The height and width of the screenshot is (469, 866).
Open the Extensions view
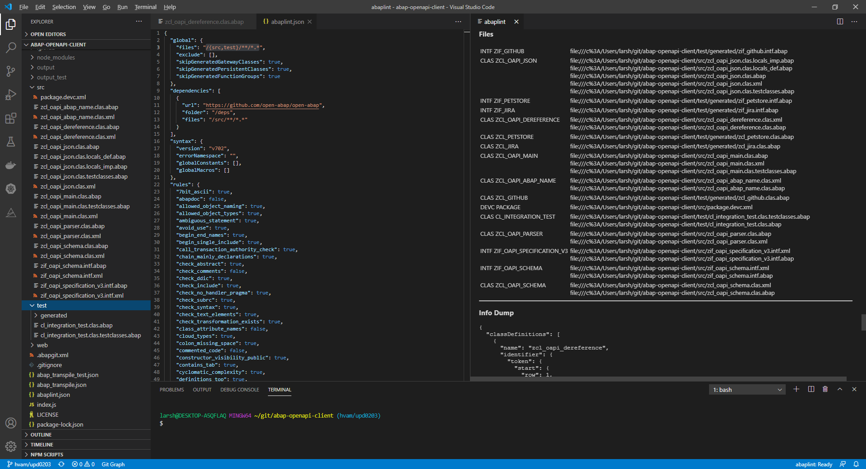click(x=11, y=118)
